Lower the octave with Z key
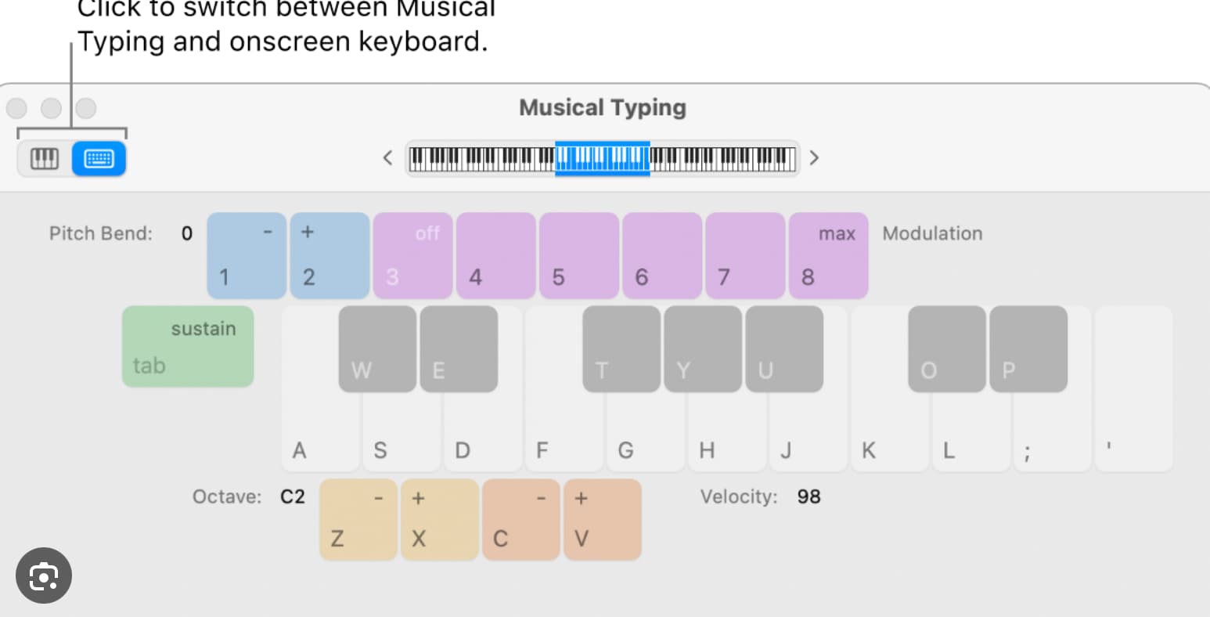The height and width of the screenshot is (617, 1210). tap(358, 520)
